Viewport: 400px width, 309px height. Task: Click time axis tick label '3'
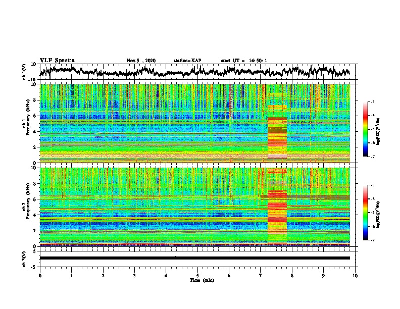pos(134,276)
